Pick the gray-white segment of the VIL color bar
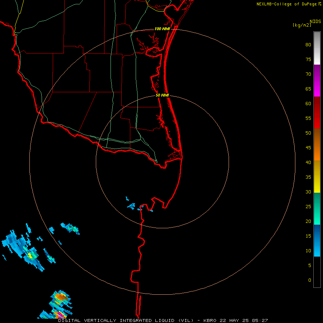 click(x=317, y=48)
